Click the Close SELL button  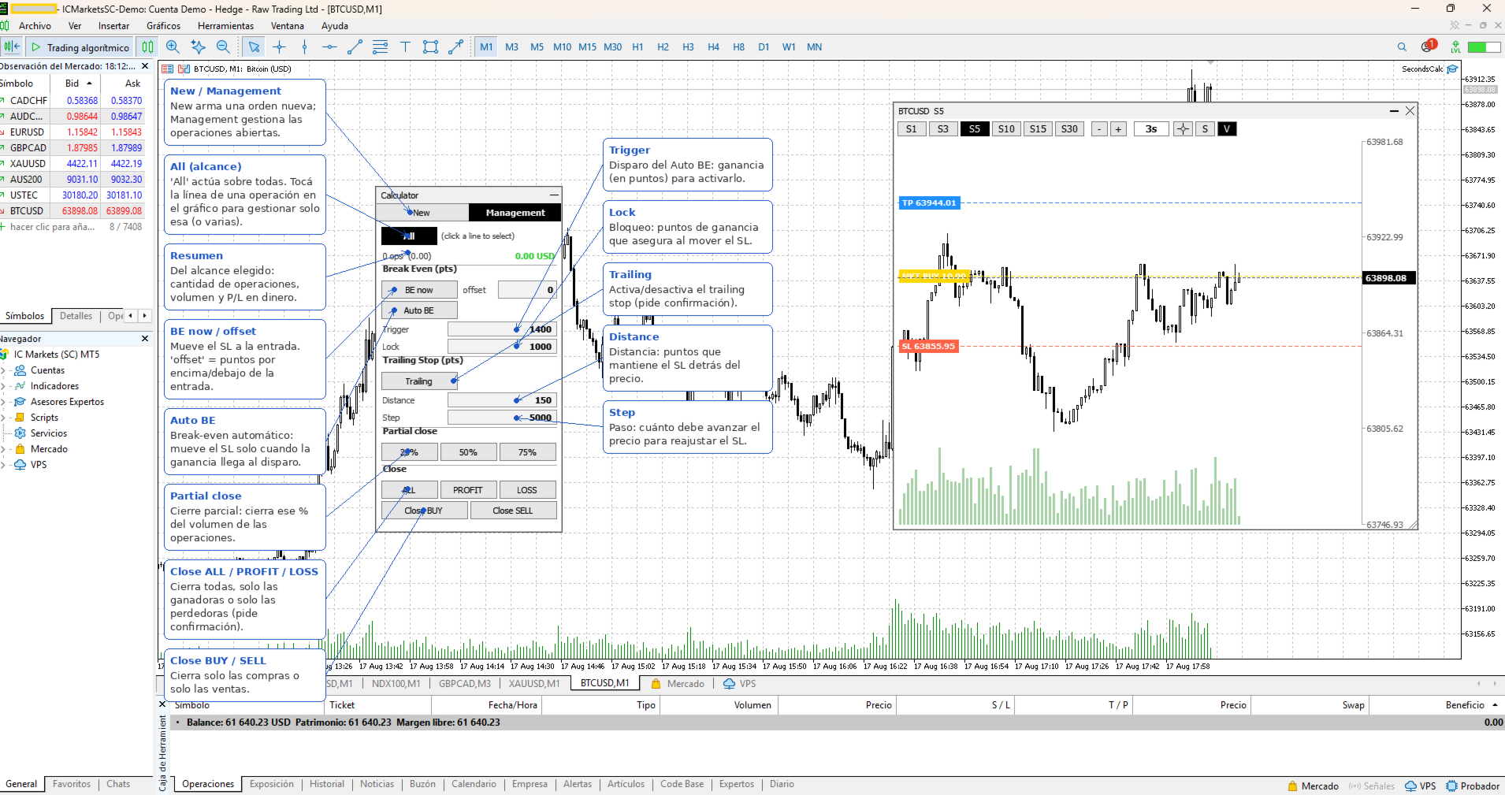coord(513,511)
